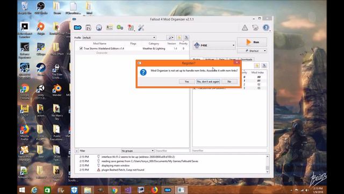Select The Elder Scrolls desktop icon
This screenshot has width=344, height=194.
57,71
